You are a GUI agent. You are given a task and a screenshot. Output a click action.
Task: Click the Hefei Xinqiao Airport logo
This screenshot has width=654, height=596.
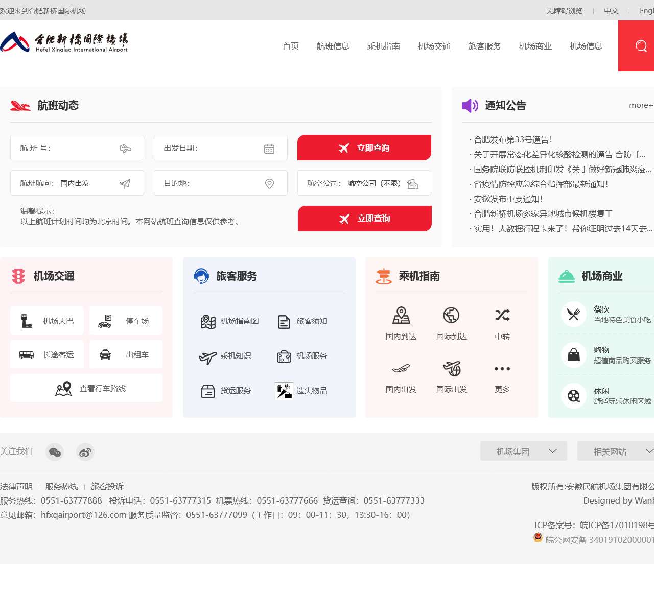(x=64, y=42)
